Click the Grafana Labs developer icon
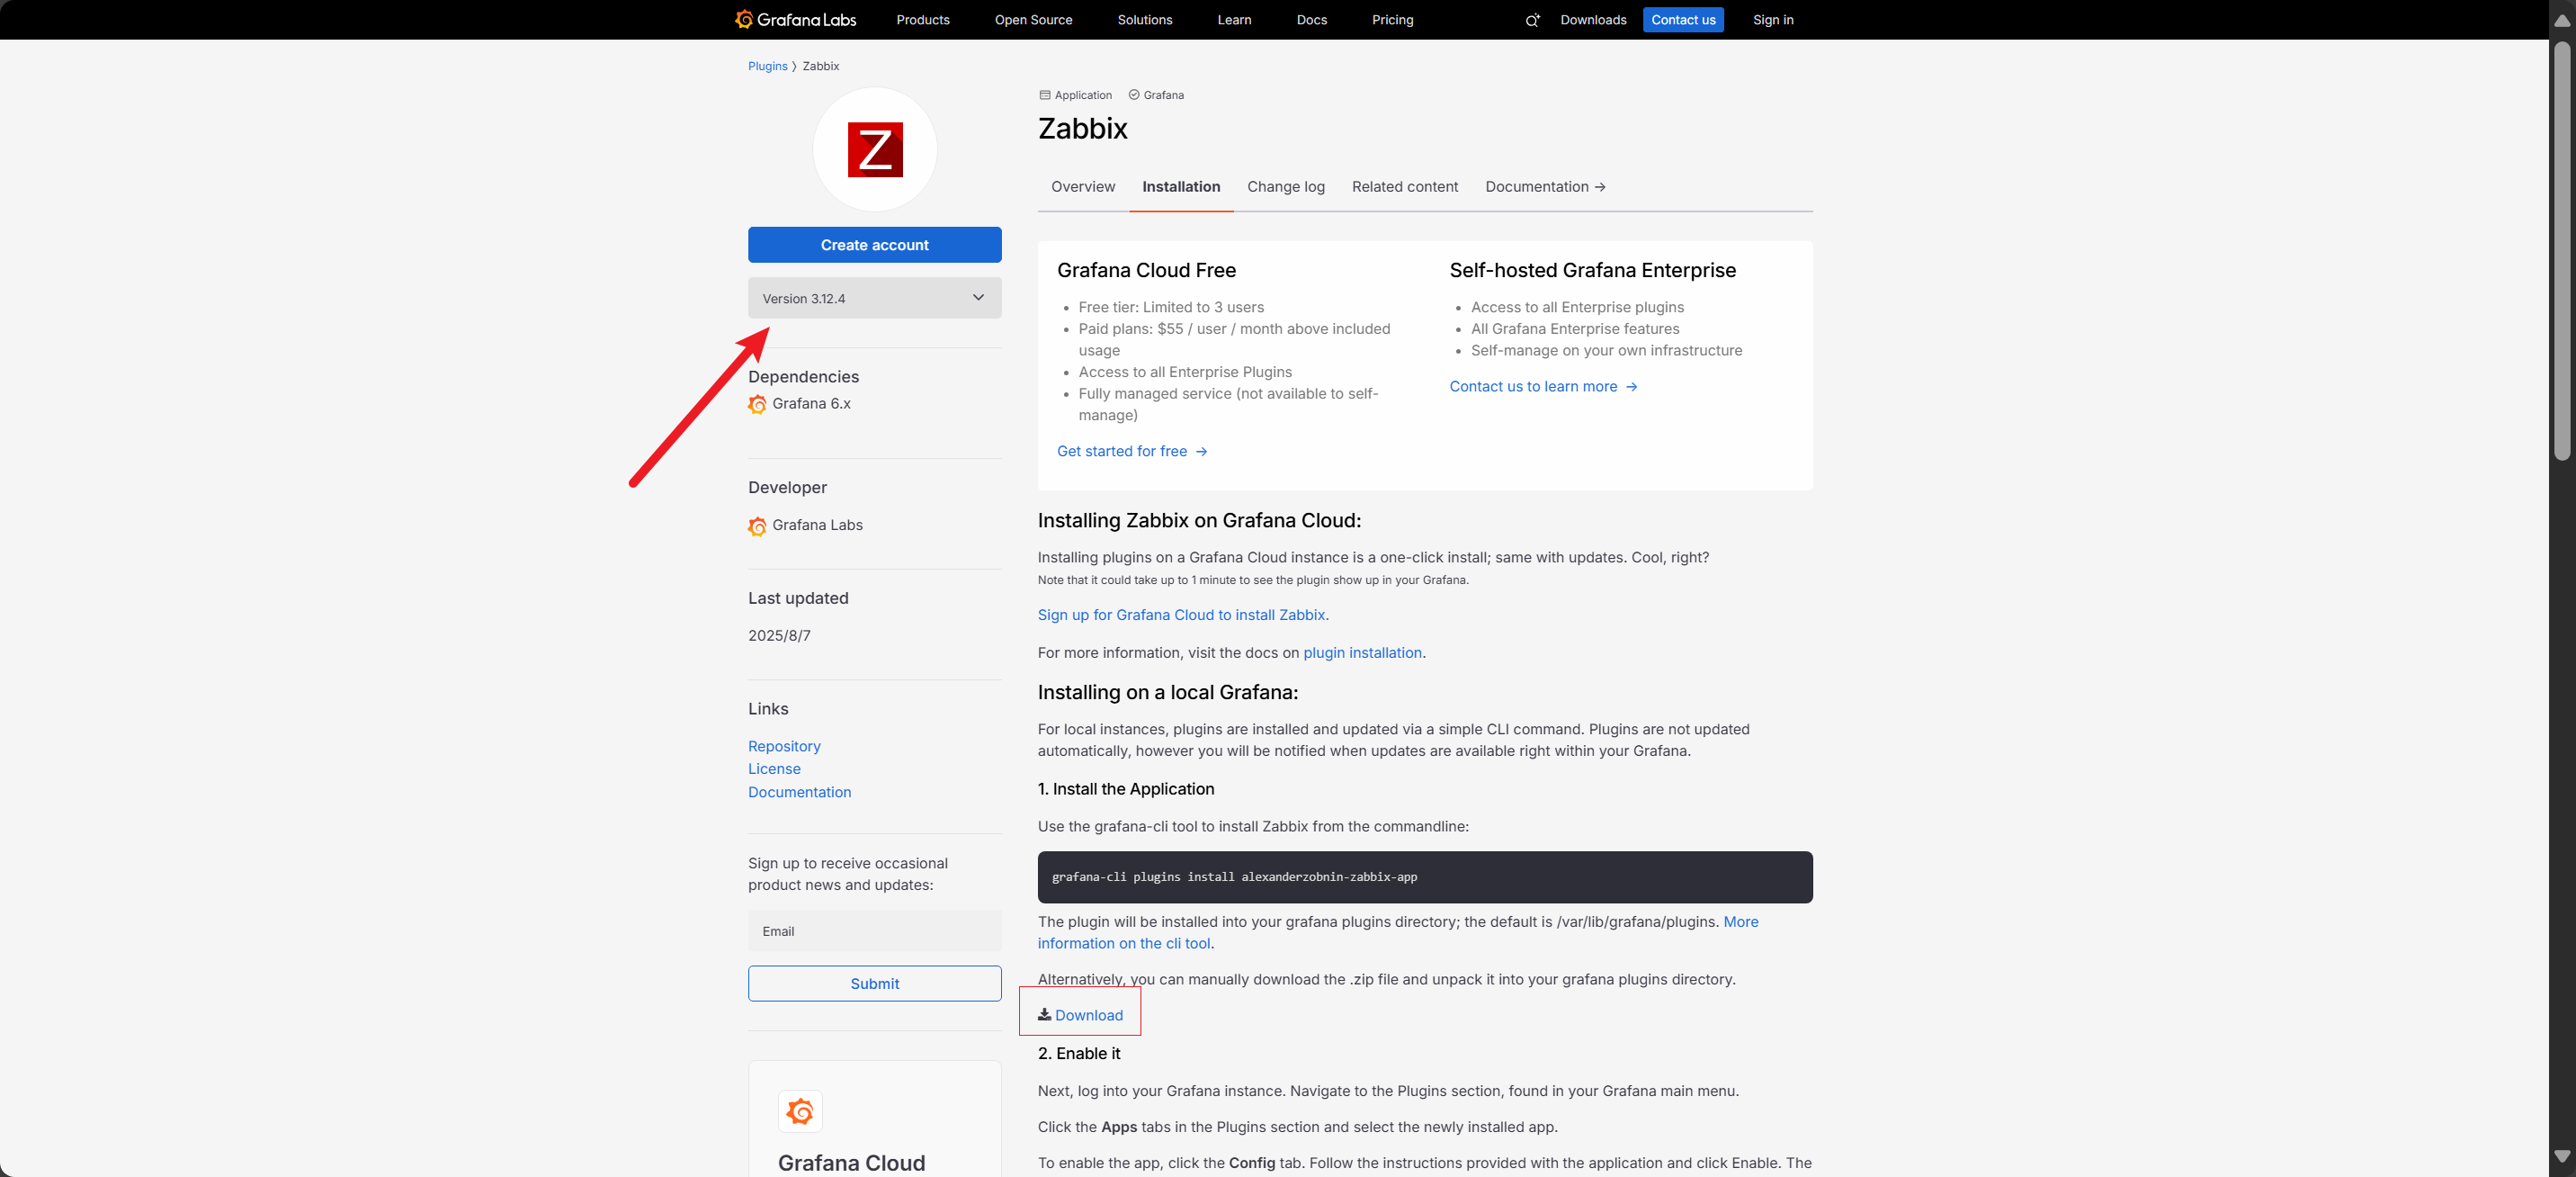2576x1177 pixels. [x=757, y=526]
